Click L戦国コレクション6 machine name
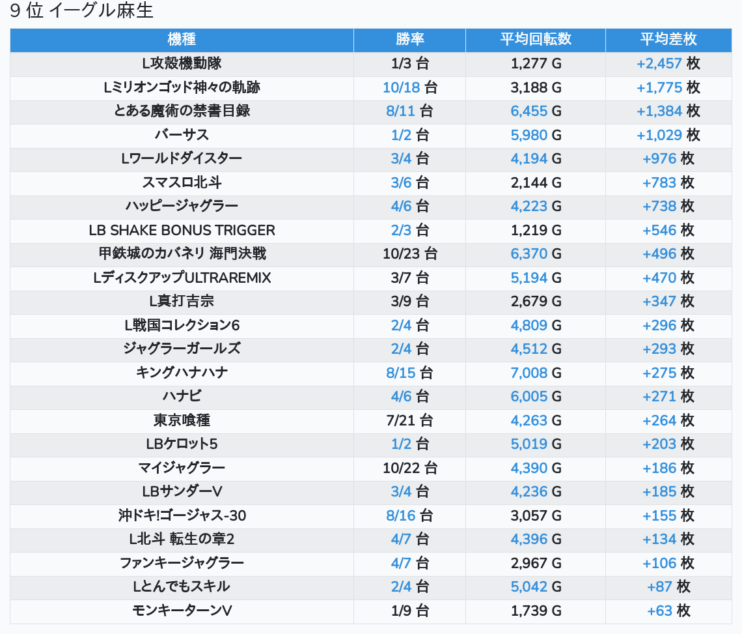This screenshot has width=742, height=634. 182,326
